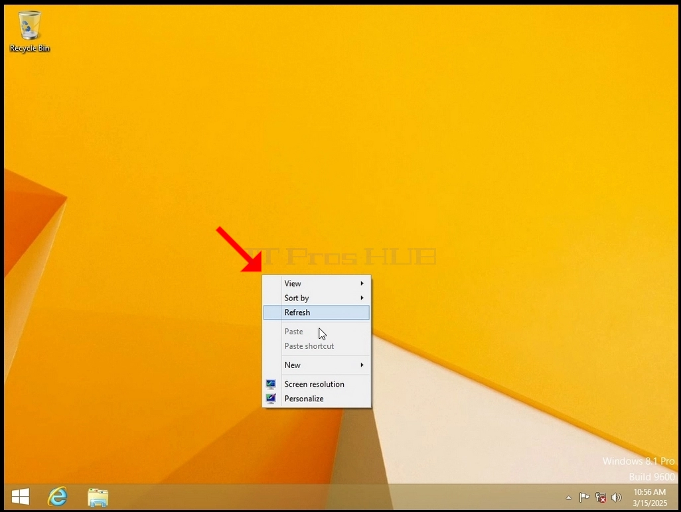Click the network status tray icon

click(601, 497)
